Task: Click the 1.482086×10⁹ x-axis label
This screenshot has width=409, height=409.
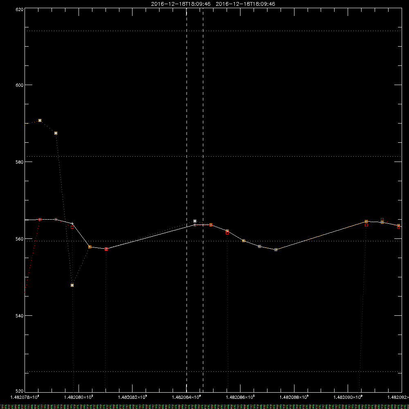Action: pos(240,397)
